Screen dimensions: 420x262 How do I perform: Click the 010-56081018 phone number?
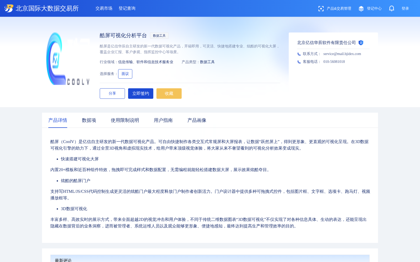click(334, 62)
